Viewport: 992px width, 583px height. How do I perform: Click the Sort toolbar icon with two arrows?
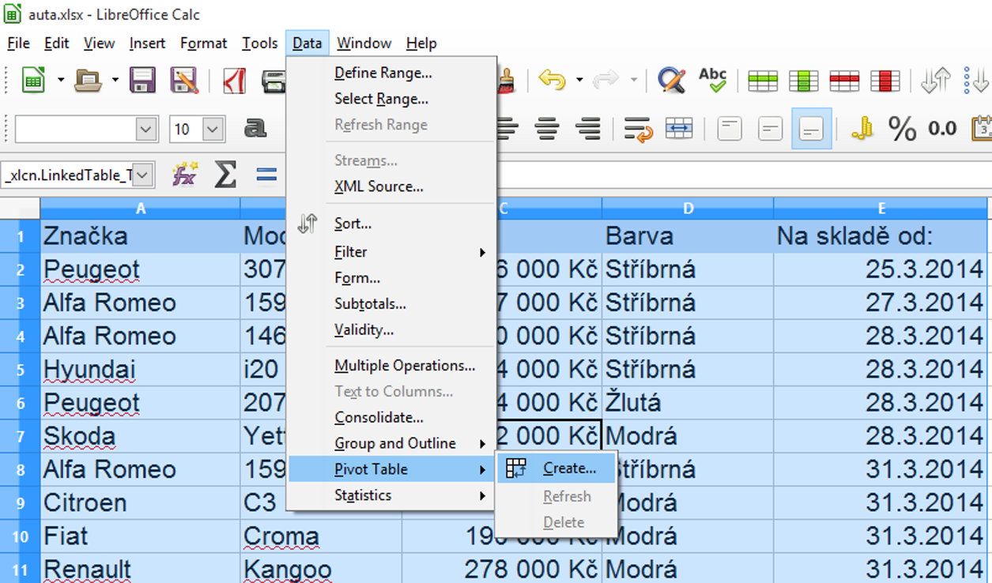pos(936,80)
